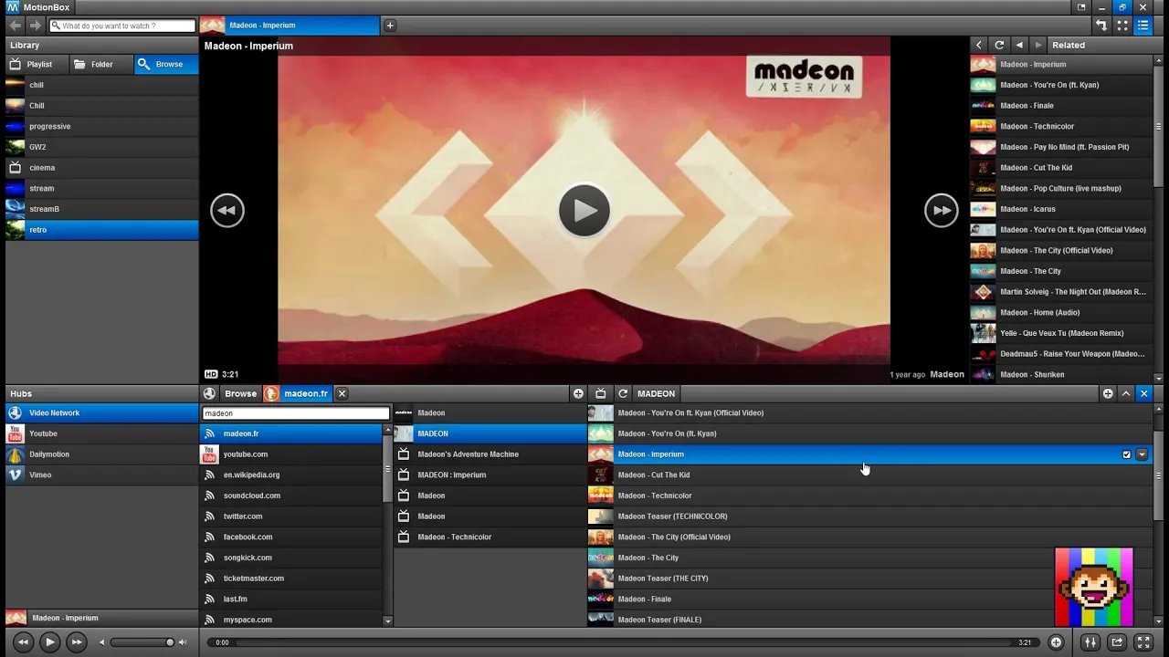1169x657 pixels.
Task: Go to previous Related page with left triangle
Action: click(1019, 45)
